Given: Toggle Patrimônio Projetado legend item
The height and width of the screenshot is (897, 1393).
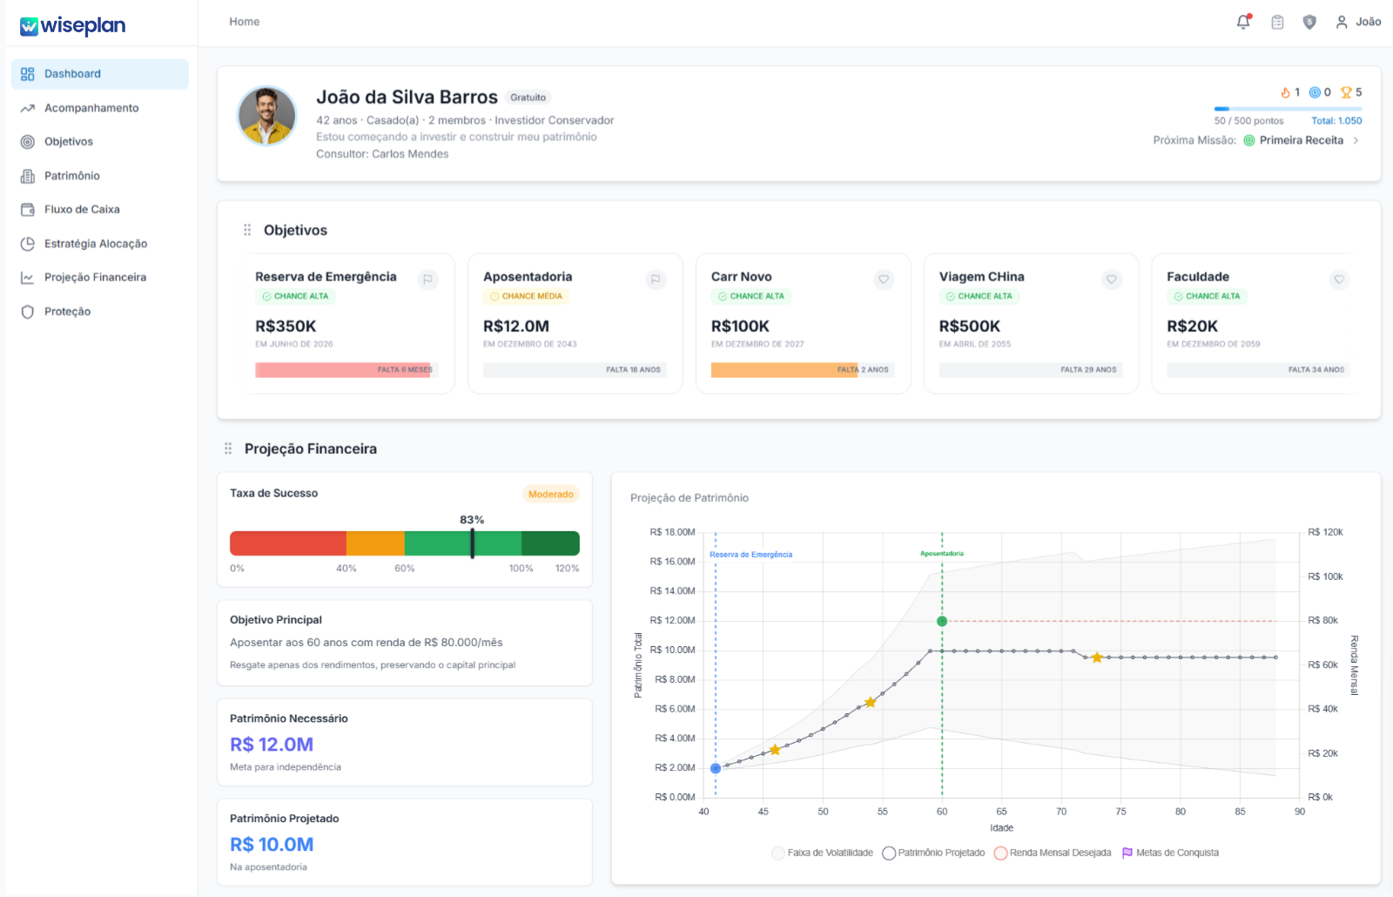Looking at the screenshot, I should [x=933, y=853].
